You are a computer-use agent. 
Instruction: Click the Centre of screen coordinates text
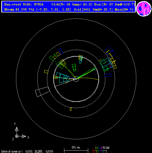coord(27,151)
